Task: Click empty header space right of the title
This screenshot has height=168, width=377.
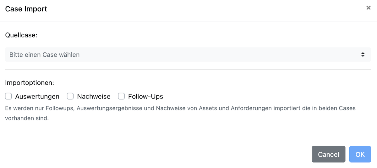Action: 204,9
